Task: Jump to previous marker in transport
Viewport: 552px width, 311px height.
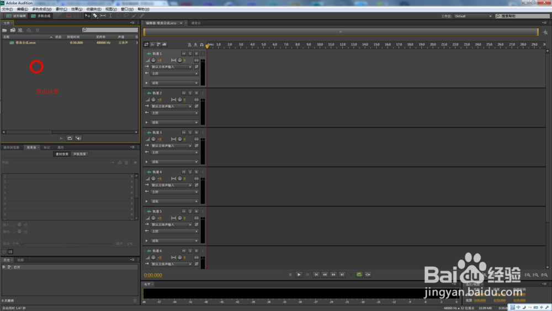Action: 316,275
